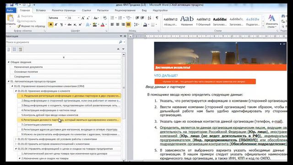Screen dimensions: 293x165
Task: Decrease paragraph indent
Action: coord(137,18)
